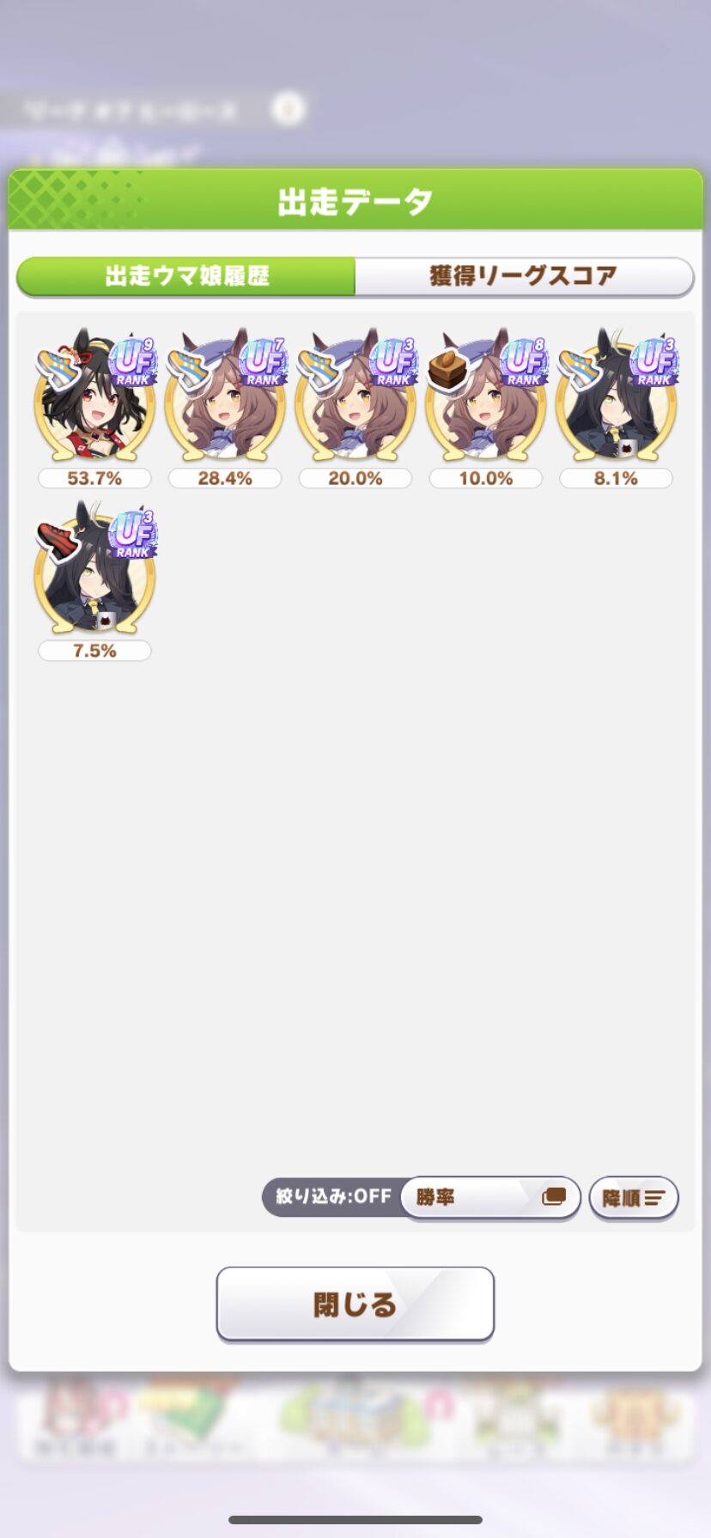Toggle the 絞り込み:OFF filter
This screenshot has height=1538, width=711.
[x=333, y=1196]
